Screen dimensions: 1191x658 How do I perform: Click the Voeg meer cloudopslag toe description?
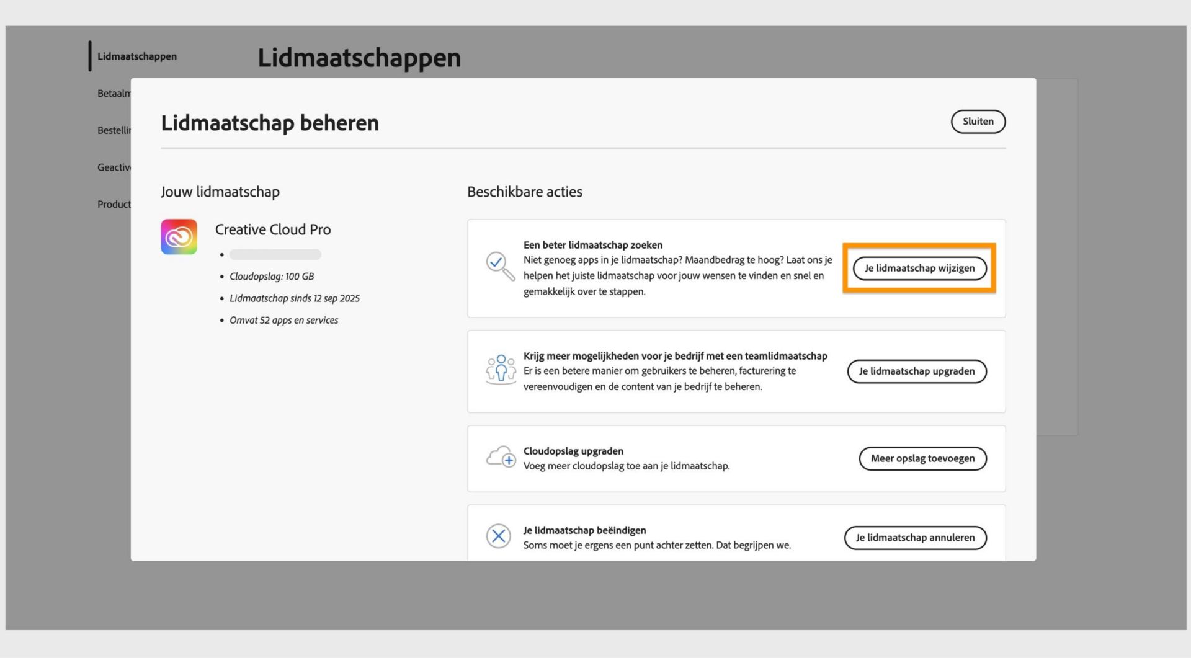[627, 466]
